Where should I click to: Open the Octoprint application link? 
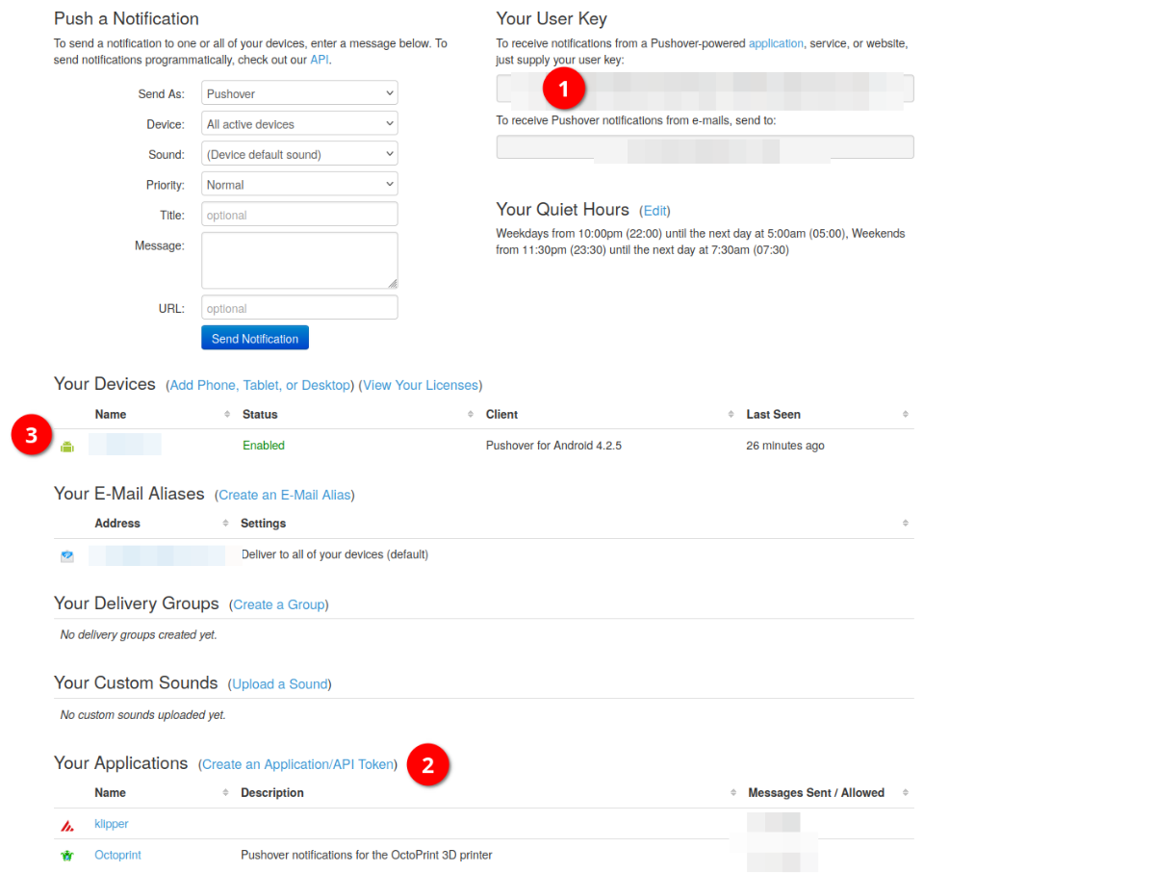tap(117, 855)
